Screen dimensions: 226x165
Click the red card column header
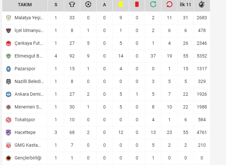tap(137, 5)
